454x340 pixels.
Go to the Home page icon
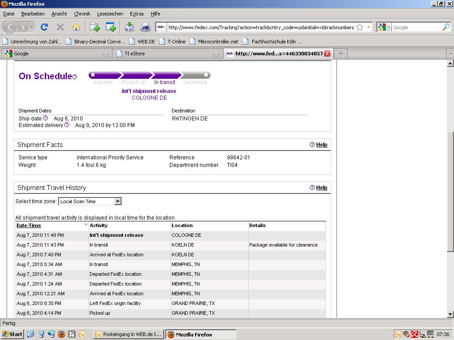click(x=76, y=27)
